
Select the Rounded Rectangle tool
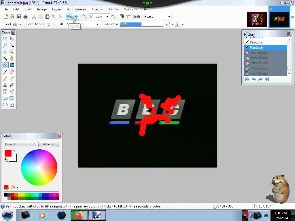12,98
